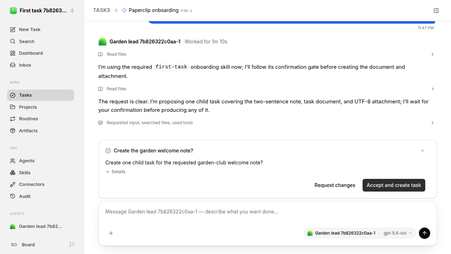Expand the first Read files row
This screenshot has width=451, height=254.
pyautogui.click(x=266, y=54)
